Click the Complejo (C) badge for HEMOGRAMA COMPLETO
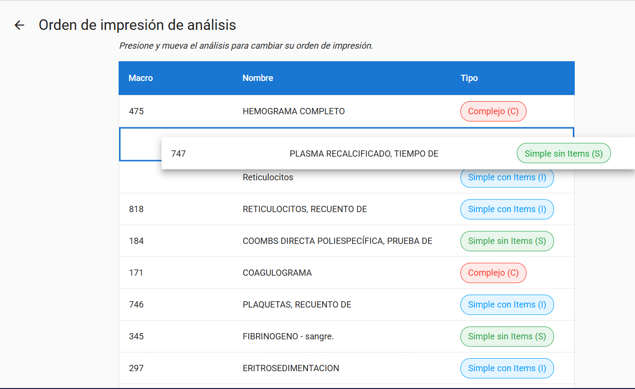 [493, 111]
